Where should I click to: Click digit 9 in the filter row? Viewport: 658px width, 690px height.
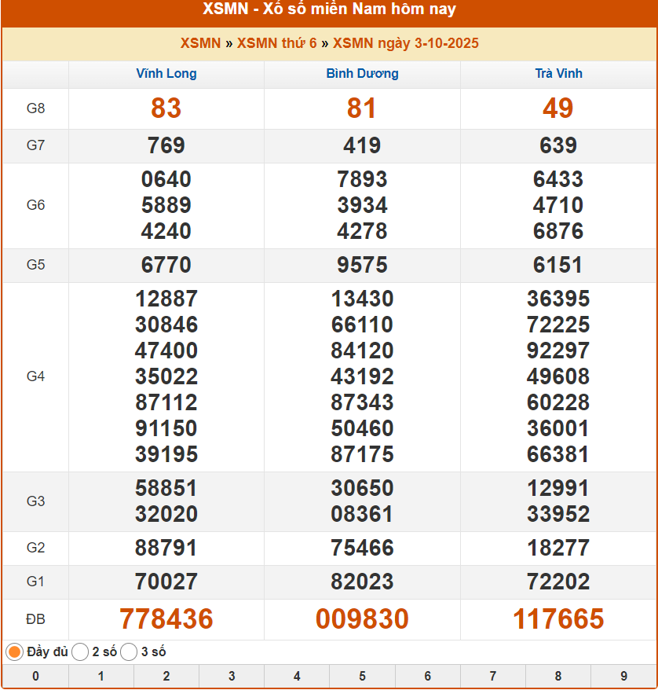(623, 676)
